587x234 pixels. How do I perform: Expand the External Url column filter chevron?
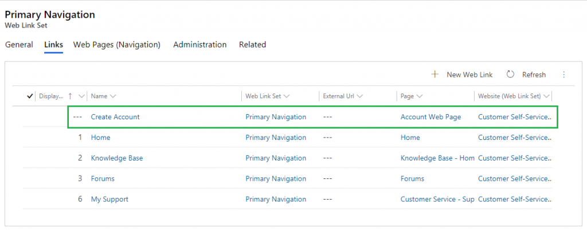tap(360, 96)
